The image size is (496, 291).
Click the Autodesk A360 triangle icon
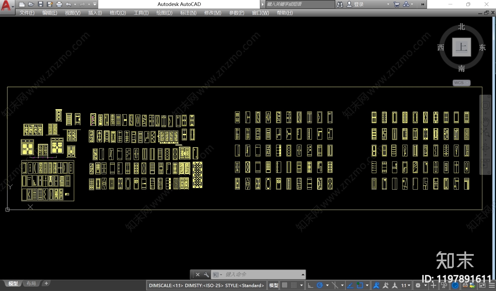(x=406, y=4)
